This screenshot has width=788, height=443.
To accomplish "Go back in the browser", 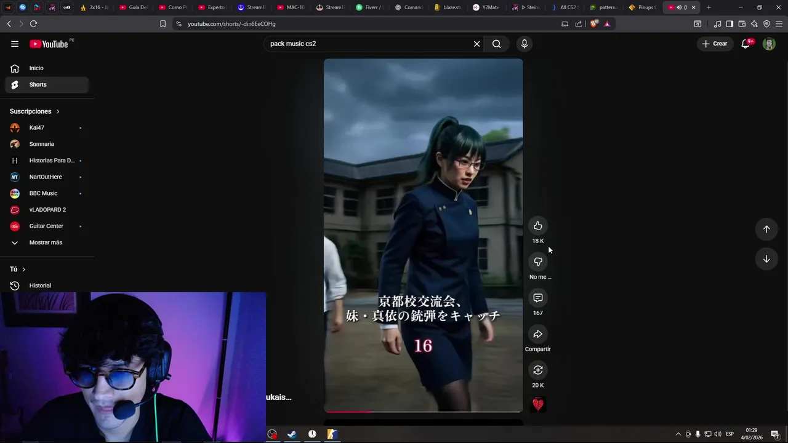I will 9,24.
